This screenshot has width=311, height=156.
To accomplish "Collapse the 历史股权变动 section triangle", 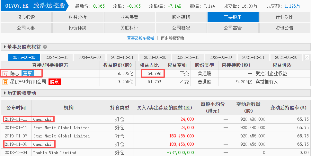I will click(4, 93).
